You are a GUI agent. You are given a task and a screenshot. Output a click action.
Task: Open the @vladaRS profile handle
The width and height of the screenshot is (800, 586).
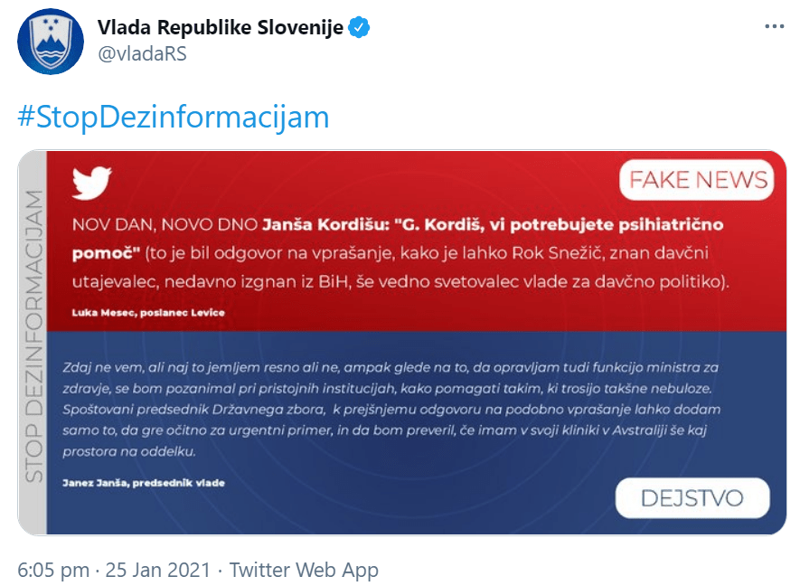click(146, 53)
